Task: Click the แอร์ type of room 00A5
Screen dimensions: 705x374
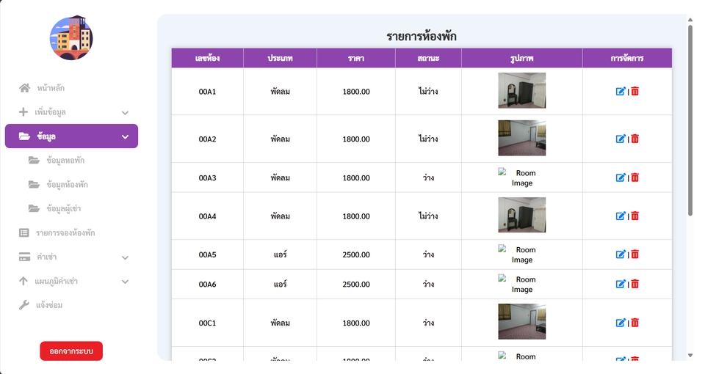Action: (280, 254)
